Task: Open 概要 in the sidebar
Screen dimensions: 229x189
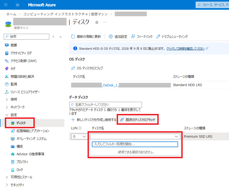Action: (x=14, y=45)
